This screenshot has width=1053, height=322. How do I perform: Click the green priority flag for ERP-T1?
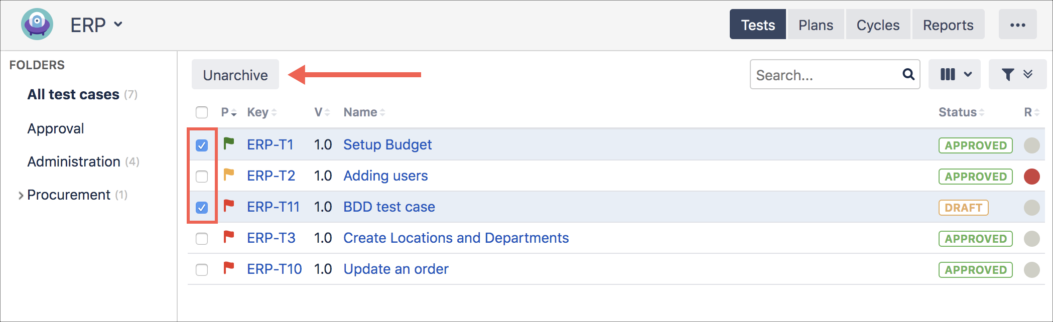pyautogui.click(x=229, y=144)
